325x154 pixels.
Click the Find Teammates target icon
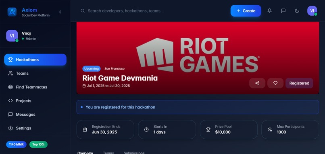click(x=10, y=87)
